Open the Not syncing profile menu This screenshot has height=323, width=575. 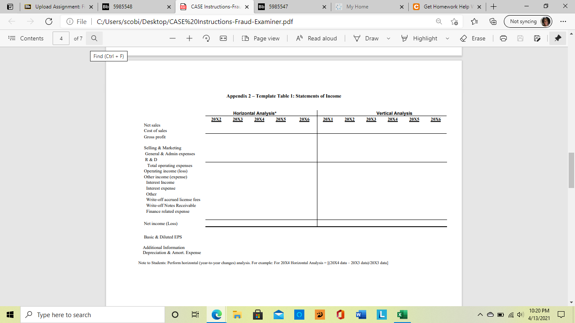[x=528, y=21]
